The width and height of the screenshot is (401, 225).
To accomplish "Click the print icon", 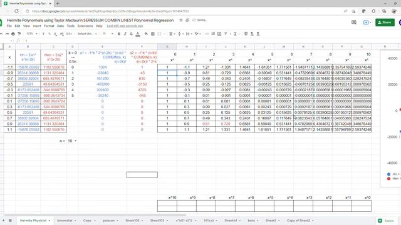I will pos(13,34).
